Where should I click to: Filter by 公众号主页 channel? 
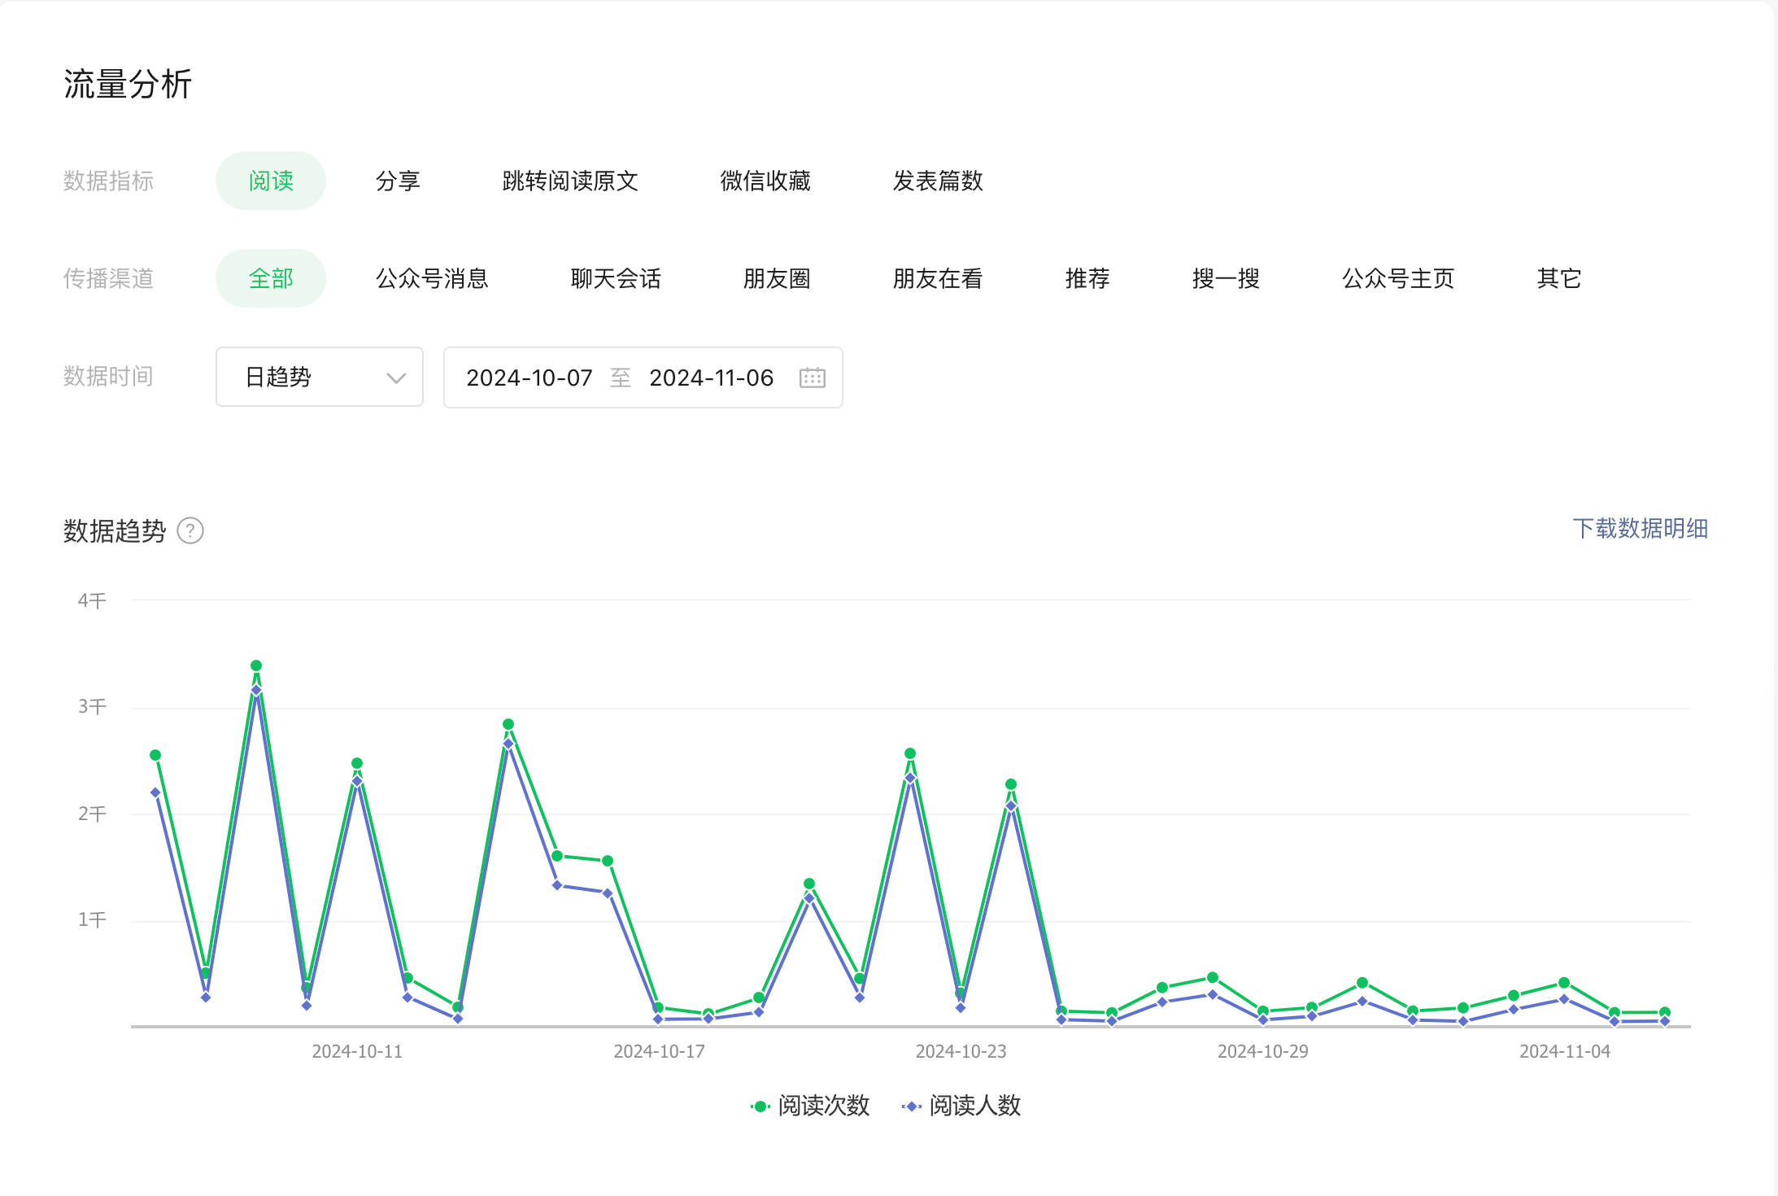coord(1398,278)
